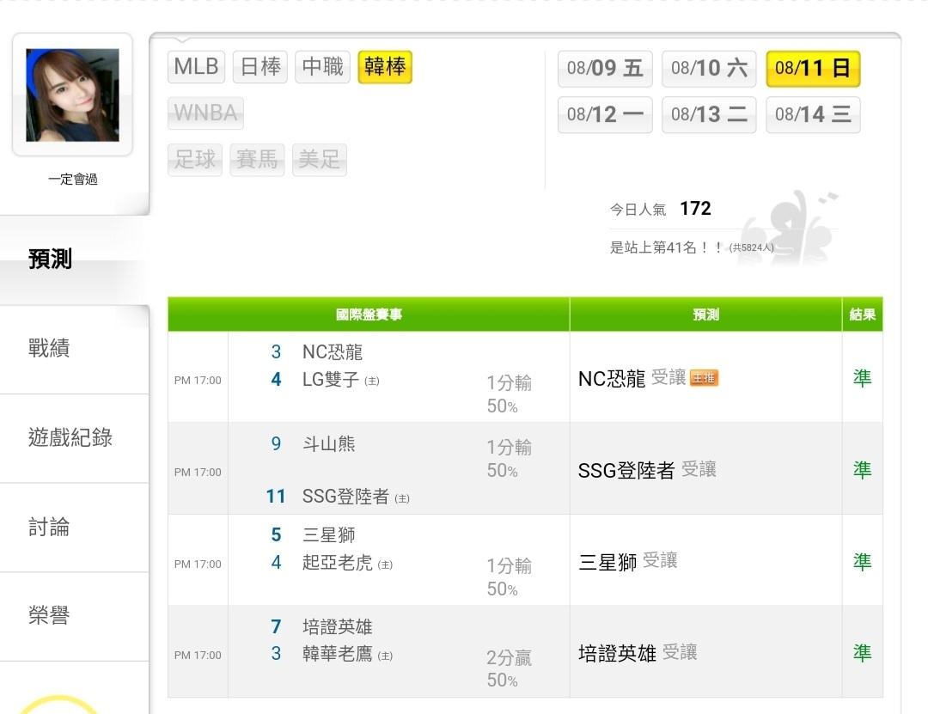Open the 預測 sidebar section
928x714 pixels.
74,259
